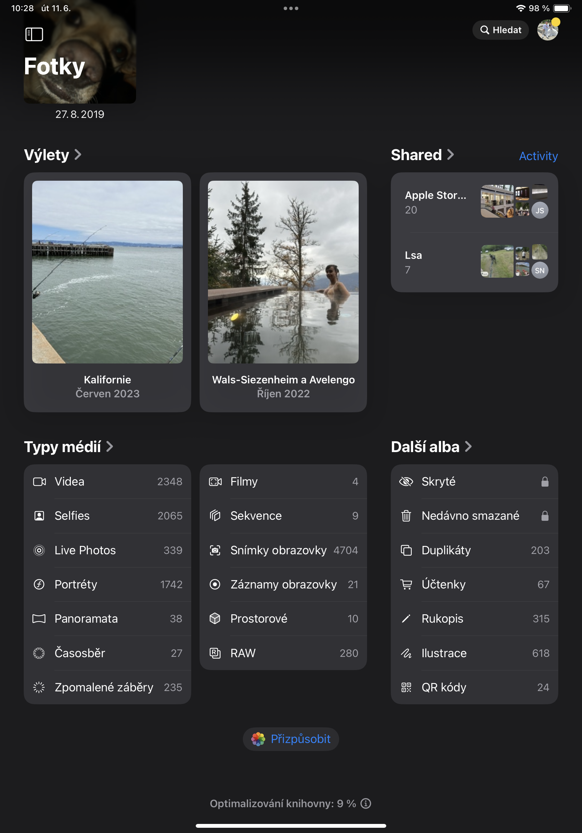The height and width of the screenshot is (833, 582).
Task: Open the Activity link in Shared
Action: [538, 156]
